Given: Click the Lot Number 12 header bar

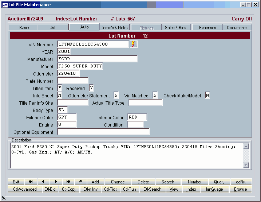Looking at the screenshot, I should (x=130, y=36).
